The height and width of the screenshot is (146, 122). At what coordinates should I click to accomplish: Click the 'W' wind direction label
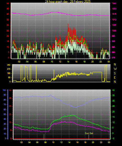click(x=115, y=69)
